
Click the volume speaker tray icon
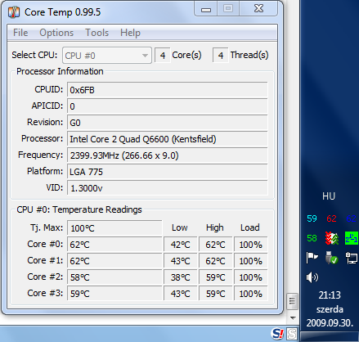point(312,277)
